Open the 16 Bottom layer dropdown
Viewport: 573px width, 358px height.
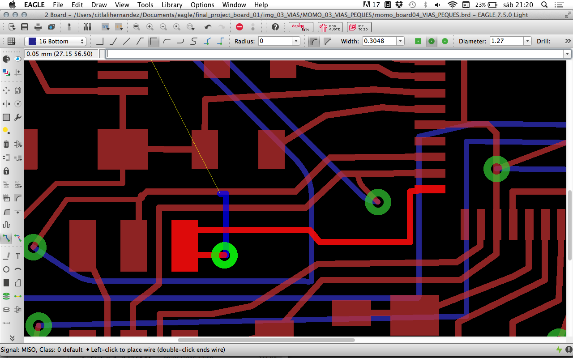pyautogui.click(x=55, y=41)
